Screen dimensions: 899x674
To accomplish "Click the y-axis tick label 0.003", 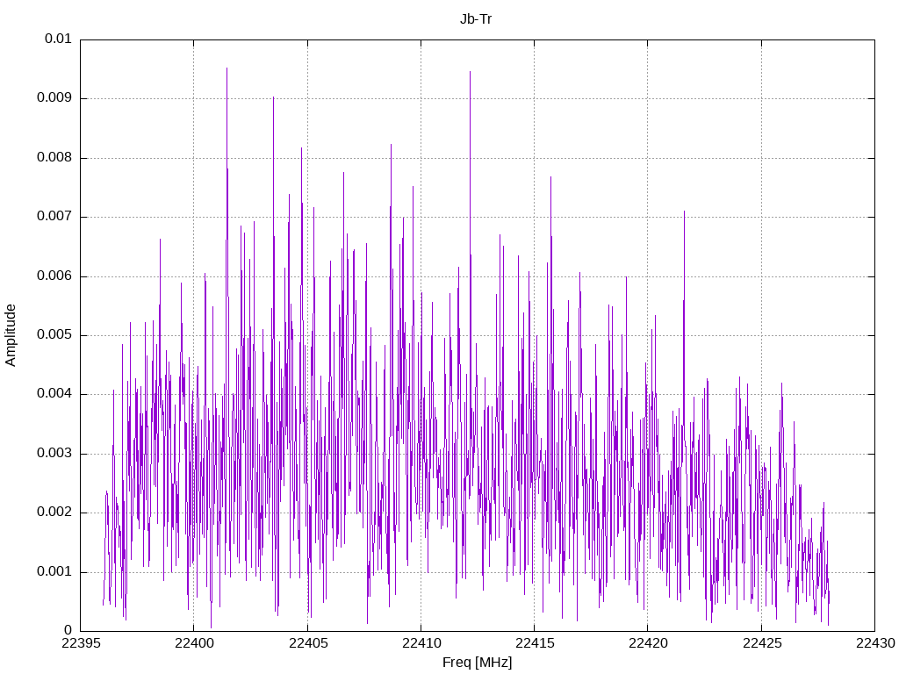I will click(x=54, y=454).
